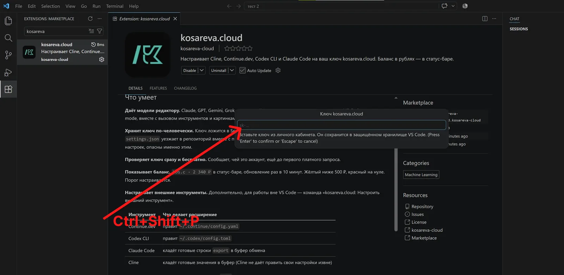
Task: Open the Run and Debug view
Action: [8, 72]
